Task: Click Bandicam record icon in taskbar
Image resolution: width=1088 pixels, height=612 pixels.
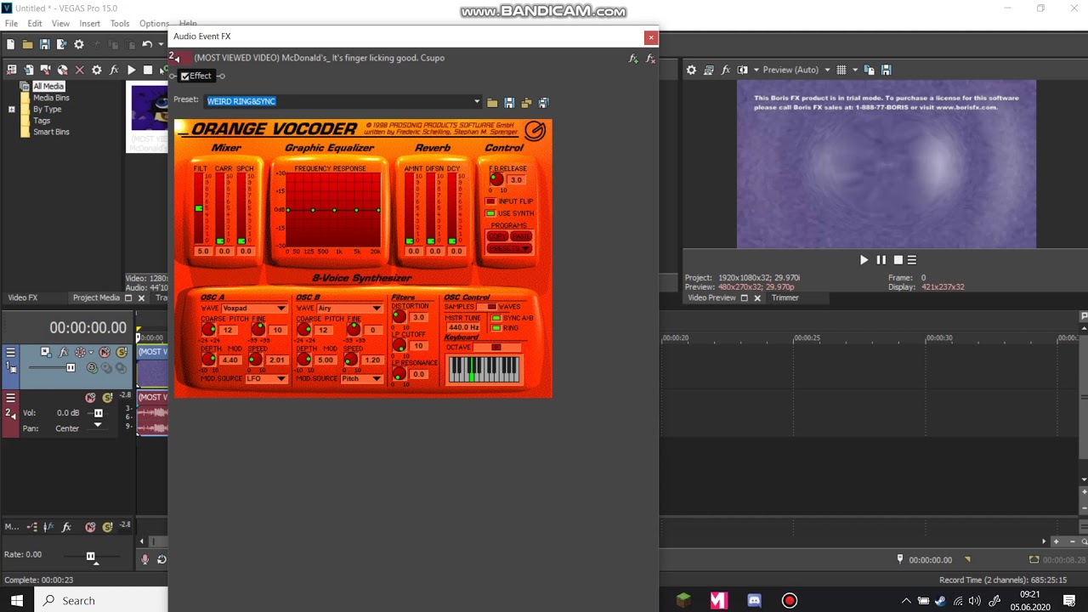Action: (790, 600)
